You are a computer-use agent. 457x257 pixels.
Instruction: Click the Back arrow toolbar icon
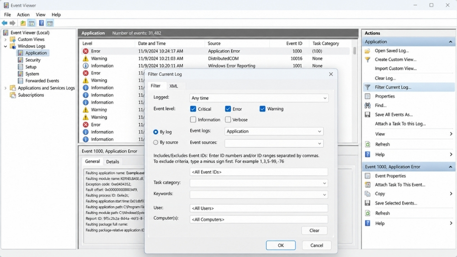(x=5, y=23)
